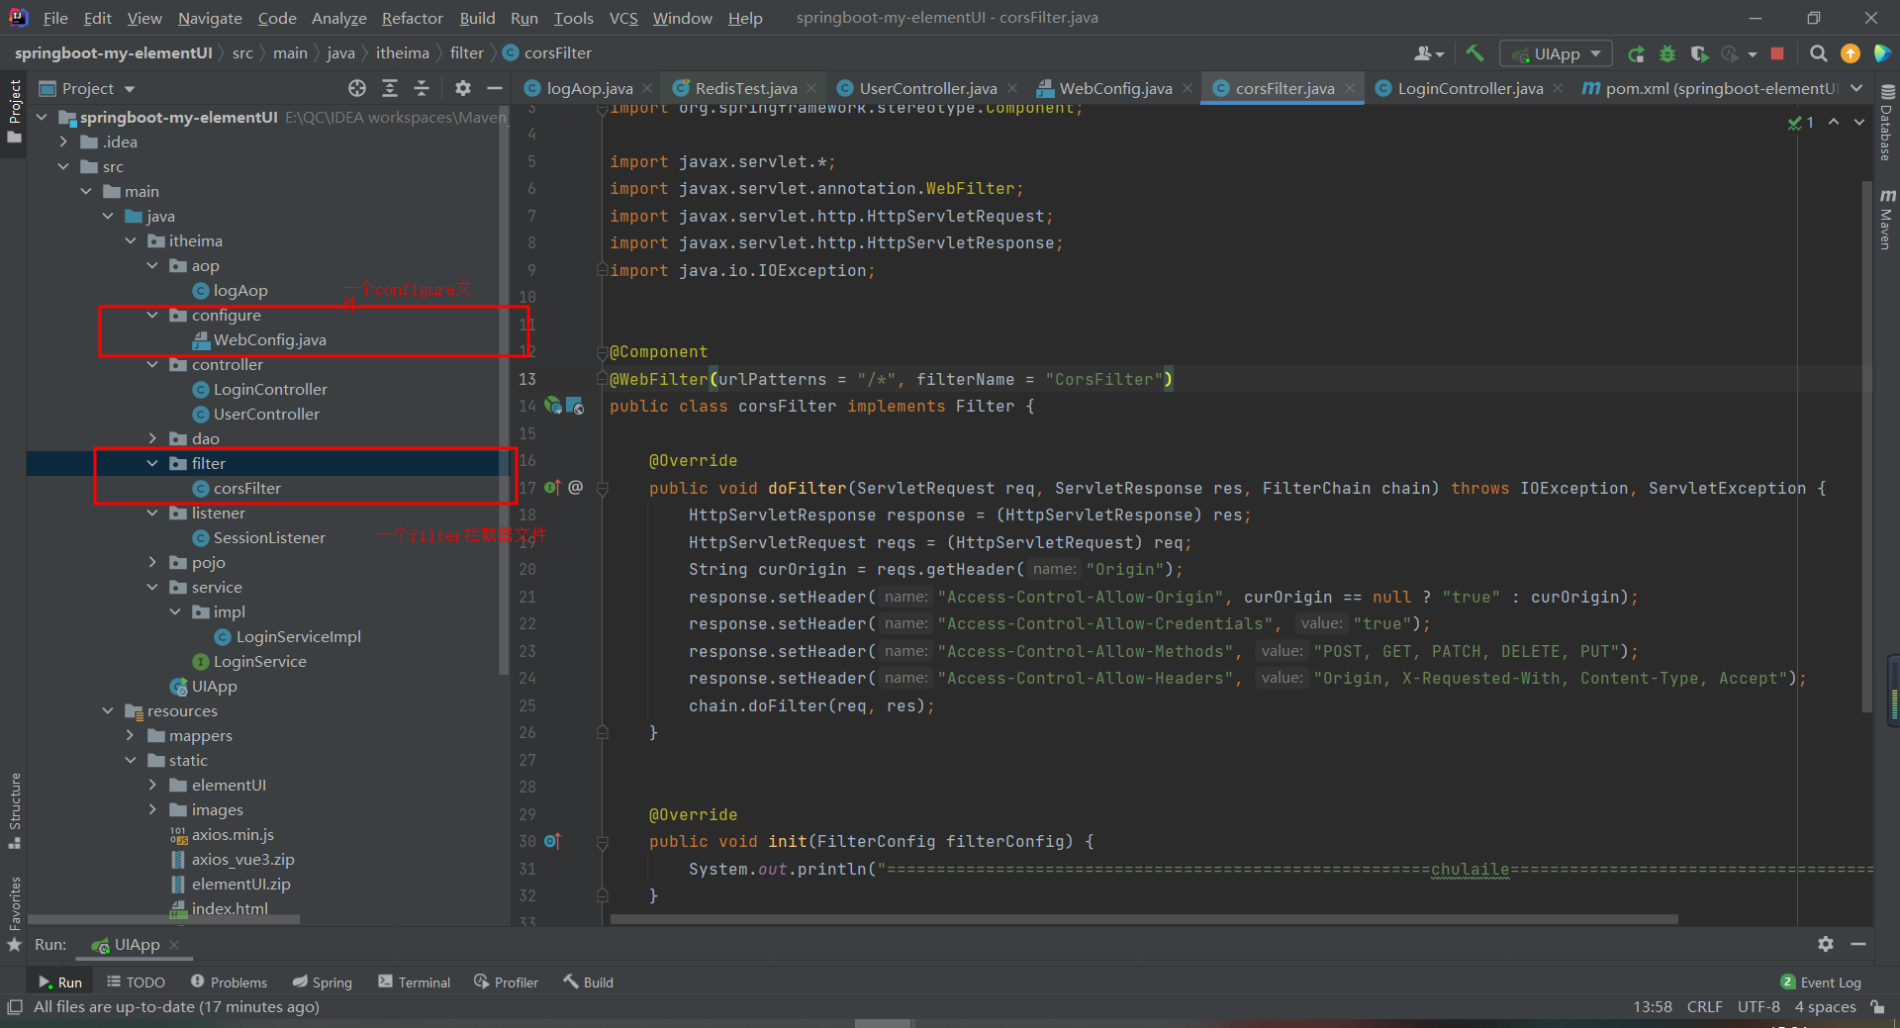This screenshot has width=1900, height=1028.
Task: Open Project panel settings gear
Action: [x=462, y=88]
